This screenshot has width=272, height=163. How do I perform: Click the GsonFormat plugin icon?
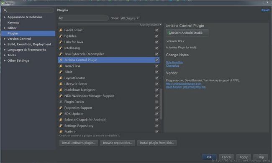61,30
